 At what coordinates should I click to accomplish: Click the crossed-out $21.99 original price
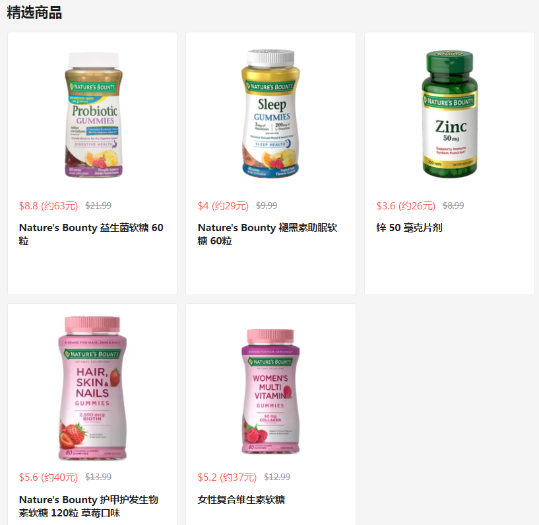pos(98,205)
